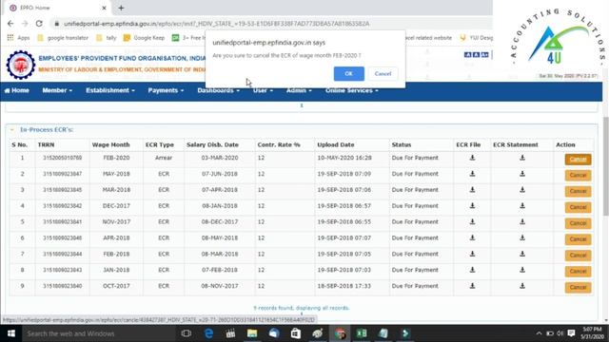This screenshot has width=609, height=342.
Task: Click the page vertical scrollbar
Action: click(605, 167)
